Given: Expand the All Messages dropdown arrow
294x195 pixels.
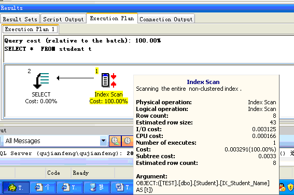Looking at the screenshot, I should (x=103, y=141).
